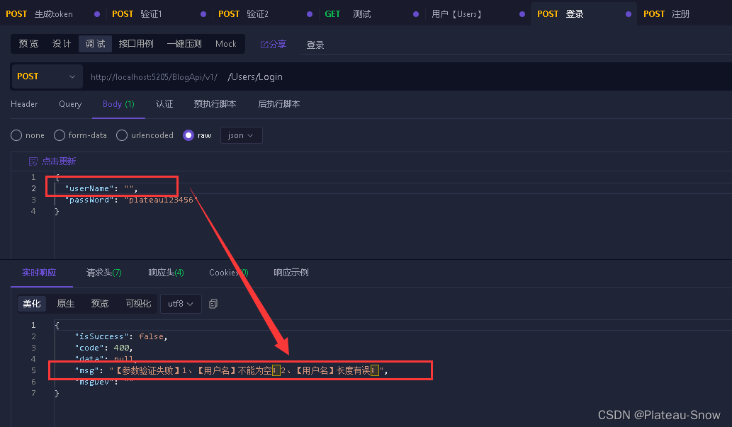Switch to the 认证 tab

[x=164, y=103]
